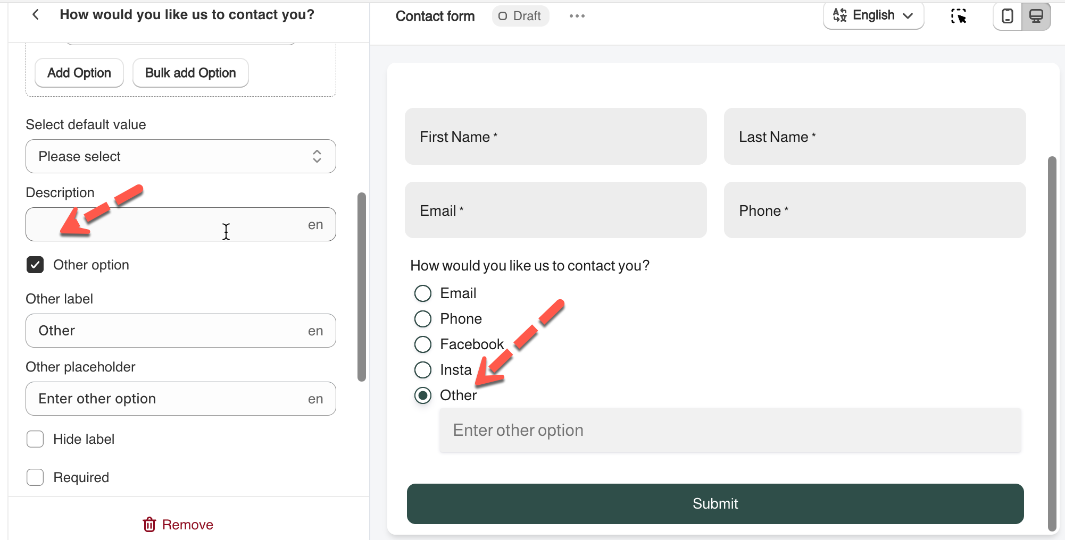
Task: Switch to desktop preview
Action: click(x=1036, y=16)
